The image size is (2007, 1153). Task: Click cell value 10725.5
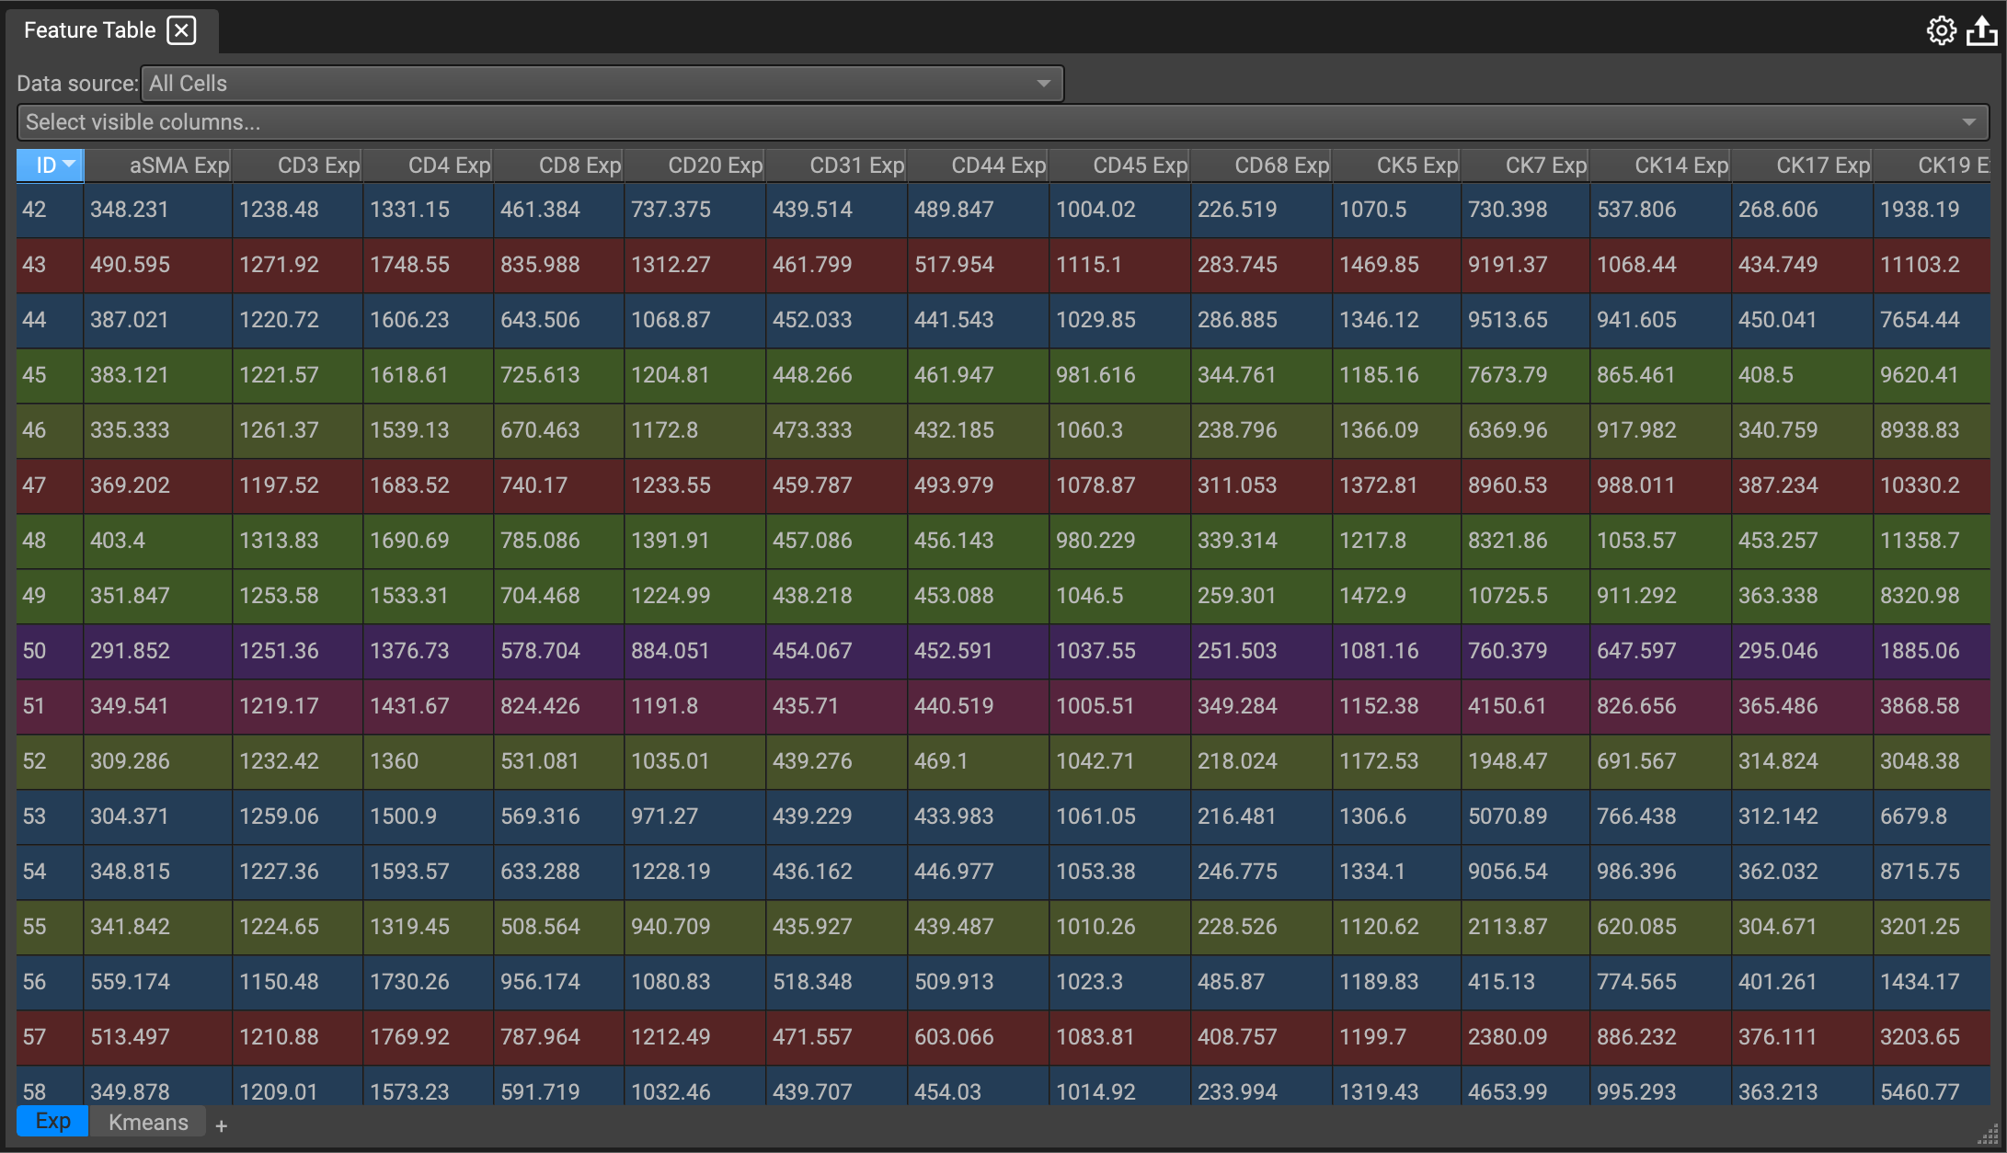point(1508,596)
